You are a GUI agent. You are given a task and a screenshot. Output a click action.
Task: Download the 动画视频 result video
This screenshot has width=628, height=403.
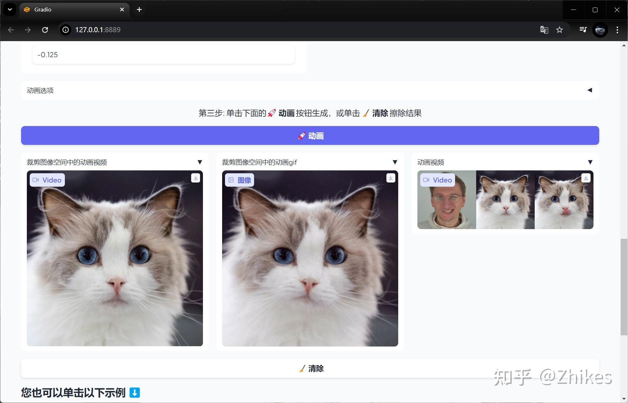point(586,178)
